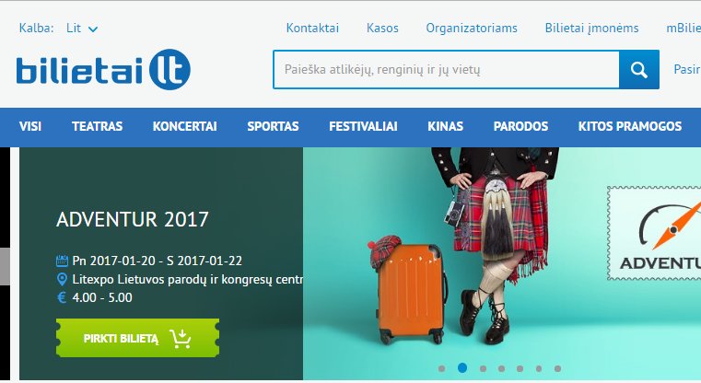
Task: Focus the event search input field
Action: tap(446, 70)
